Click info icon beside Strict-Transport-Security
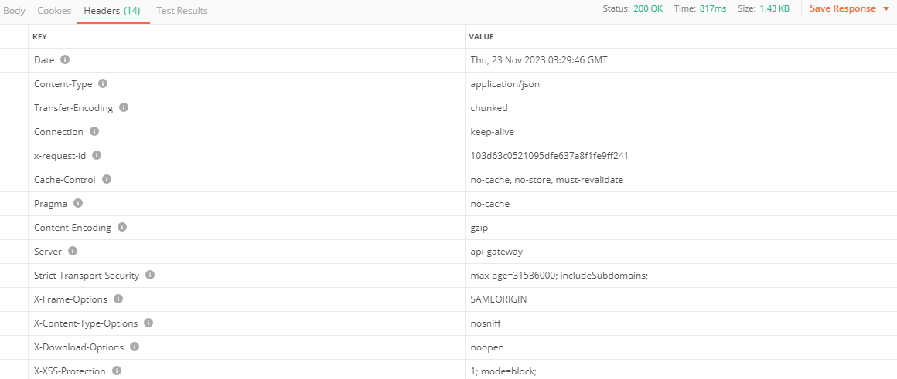 [x=150, y=275]
